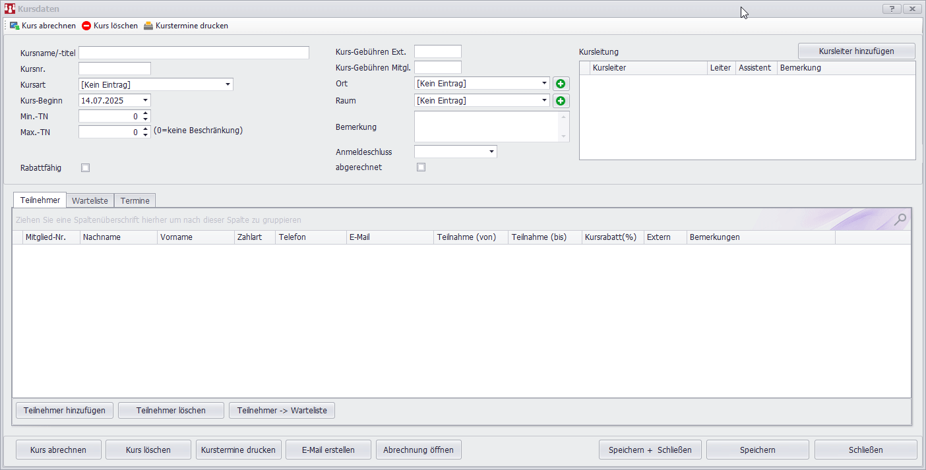
Task: Click the red Kurs löschen toolbar icon
Action: point(86,26)
